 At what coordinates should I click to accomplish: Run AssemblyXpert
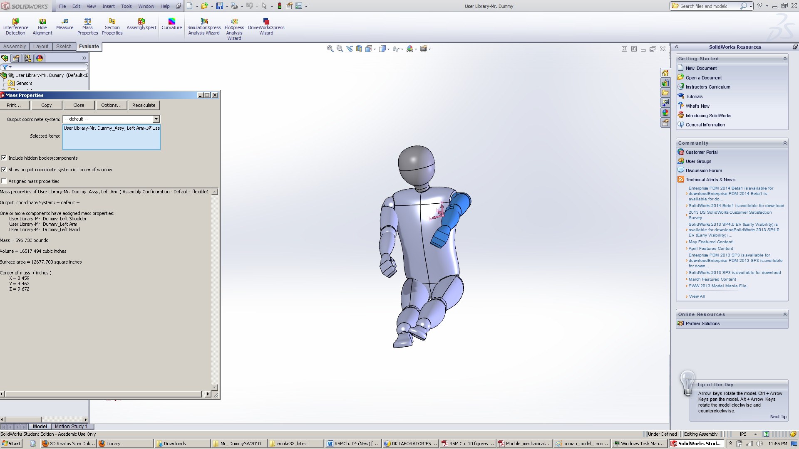coord(141,24)
